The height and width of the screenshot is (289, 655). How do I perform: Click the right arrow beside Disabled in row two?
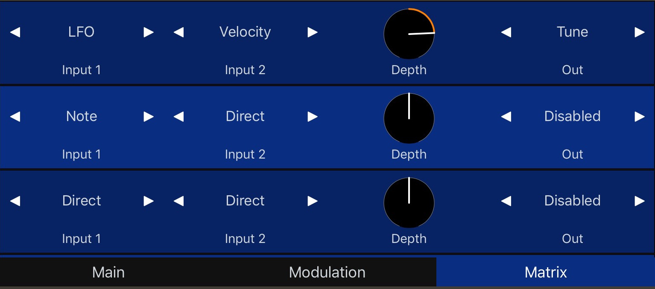click(638, 116)
